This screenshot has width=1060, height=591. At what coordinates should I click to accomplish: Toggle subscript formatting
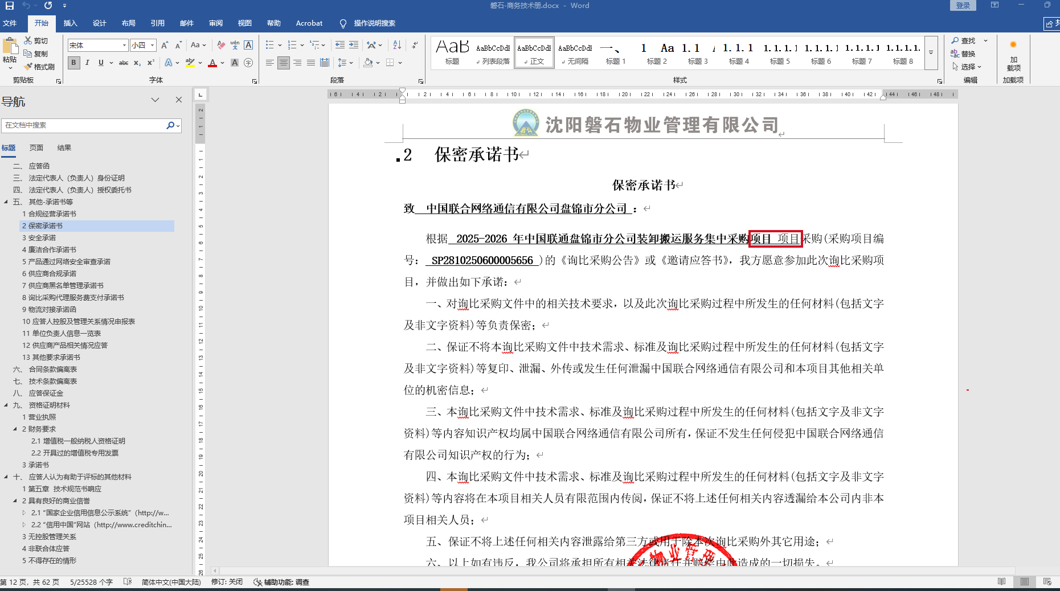(x=137, y=63)
